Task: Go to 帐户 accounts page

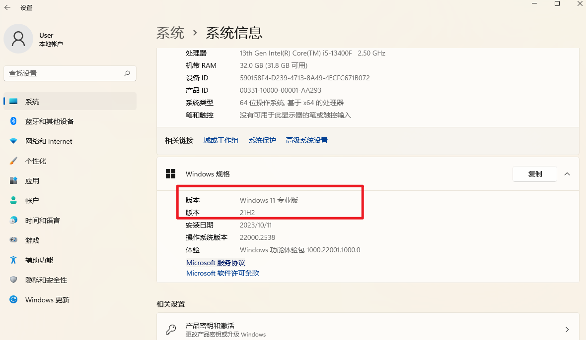Action: (x=32, y=201)
